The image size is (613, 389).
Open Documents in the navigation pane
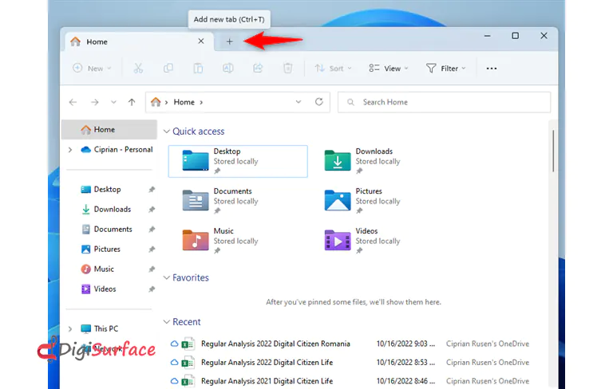[x=107, y=230]
